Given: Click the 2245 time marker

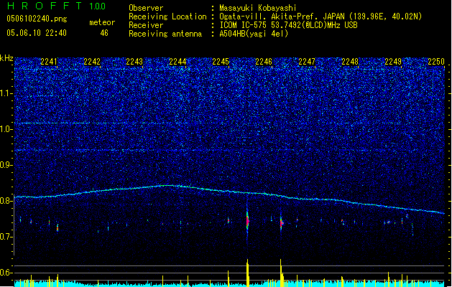Looking at the screenshot, I should coord(221,62).
